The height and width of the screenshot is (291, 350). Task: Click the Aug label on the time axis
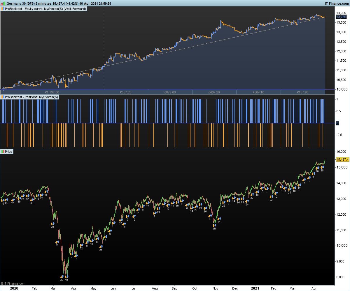[155, 288]
